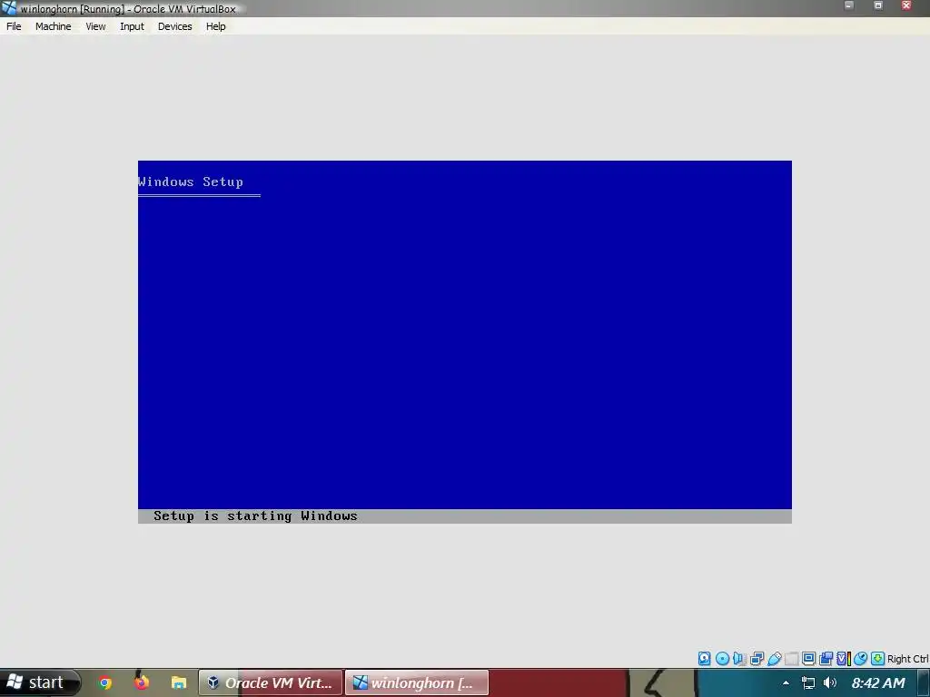The width and height of the screenshot is (930, 697).
Task: Click the Setup is starting Windows status
Action: click(x=255, y=516)
